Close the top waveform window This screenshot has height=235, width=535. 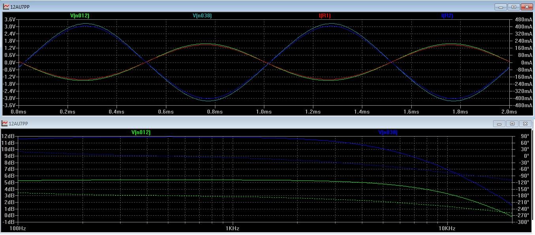pyautogui.click(x=527, y=7)
